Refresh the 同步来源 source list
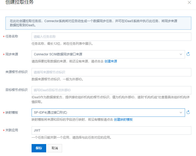196x156 pixels. pos(188,54)
